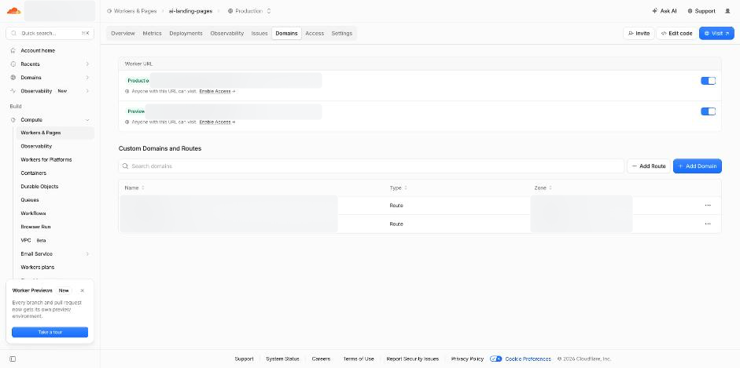Switch to the Settings tab

point(341,34)
